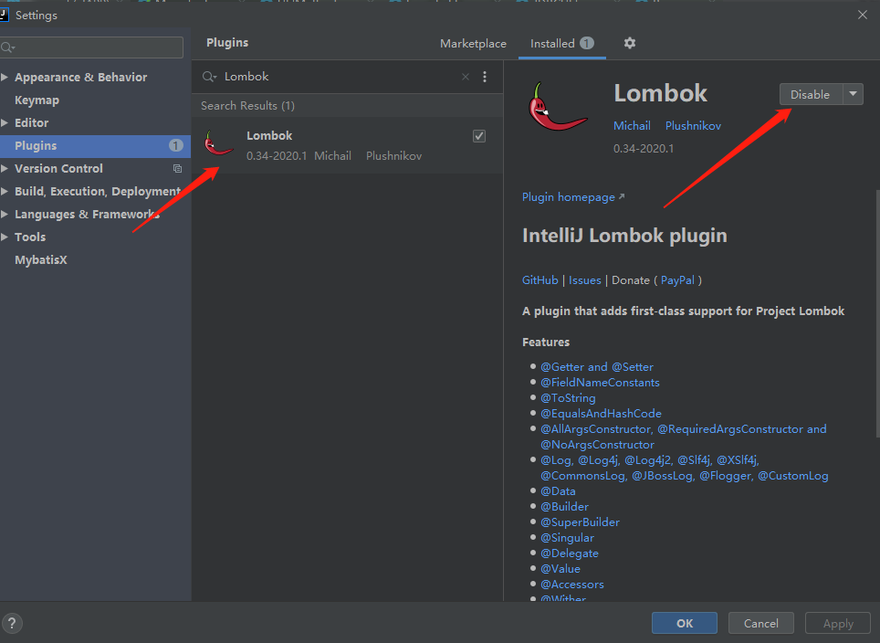Open the help question mark
The image size is (880, 643).
tap(12, 623)
